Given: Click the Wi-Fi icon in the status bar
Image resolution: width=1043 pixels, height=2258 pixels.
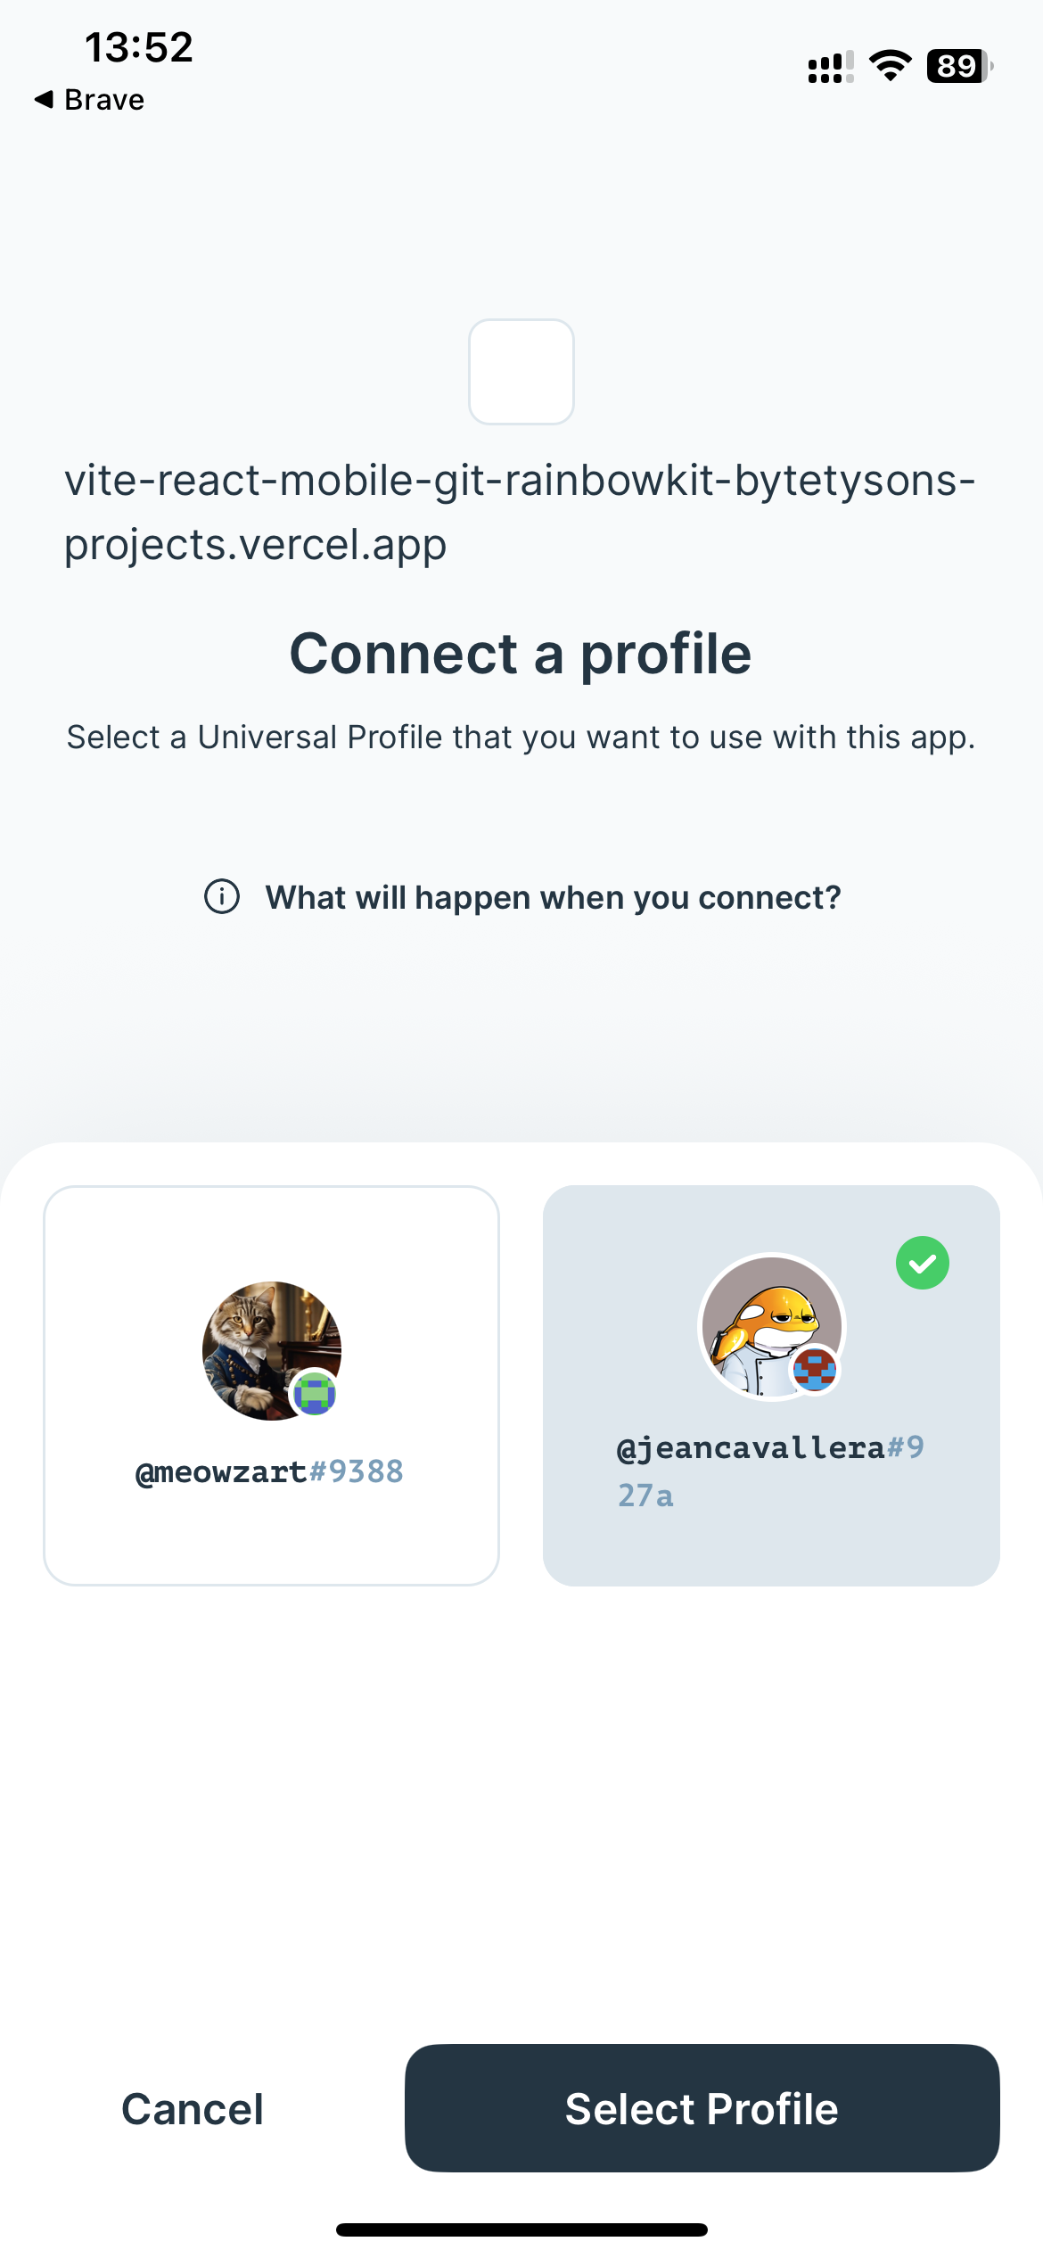Looking at the screenshot, I should [x=888, y=63].
